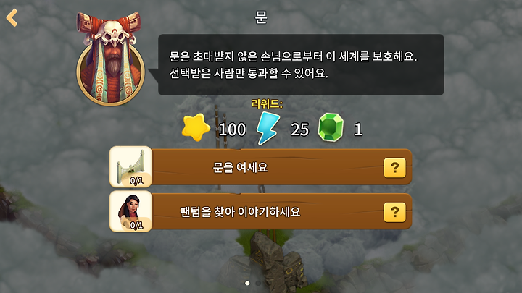Click the 1 gem reward amount
This screenshot has height=293, width=522.
[358, 129]
